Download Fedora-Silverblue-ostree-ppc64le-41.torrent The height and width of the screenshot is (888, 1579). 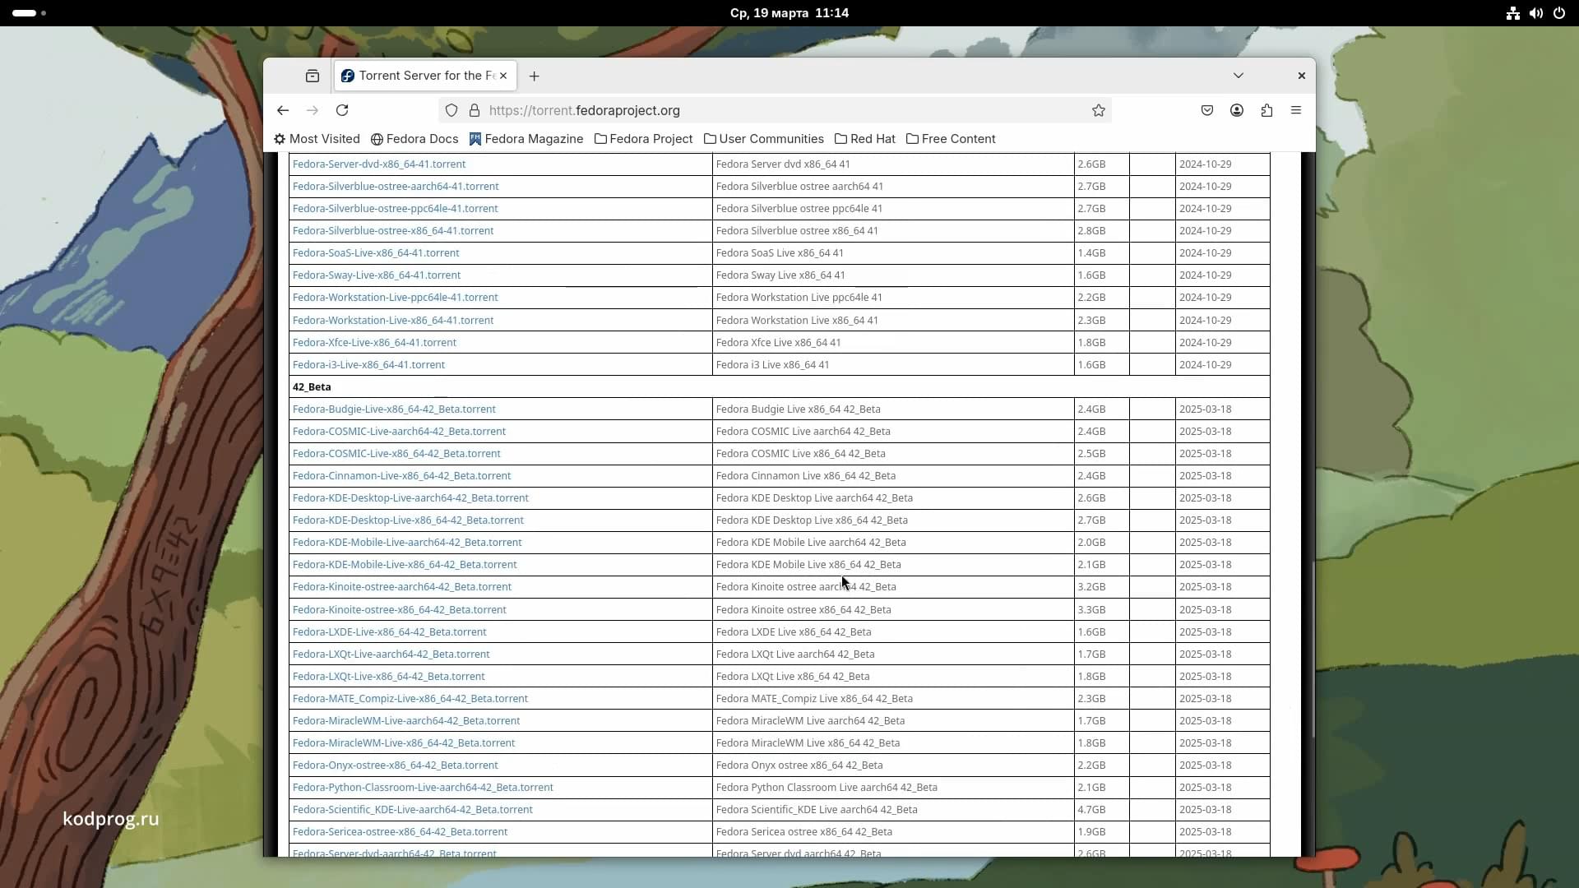click(396, 209)
